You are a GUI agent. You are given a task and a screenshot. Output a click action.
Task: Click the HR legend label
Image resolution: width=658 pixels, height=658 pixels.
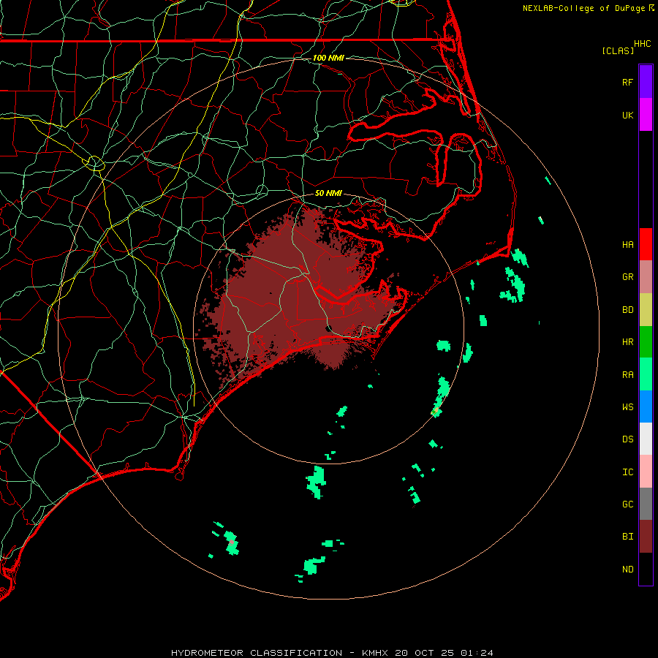point(627,342)
